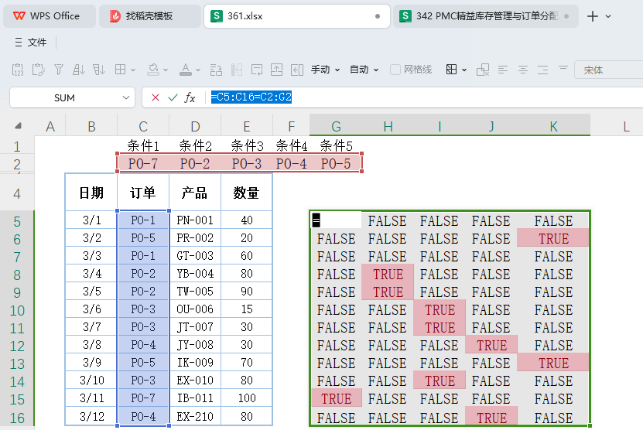Click the quantity cell showing 100

point(247,398)
